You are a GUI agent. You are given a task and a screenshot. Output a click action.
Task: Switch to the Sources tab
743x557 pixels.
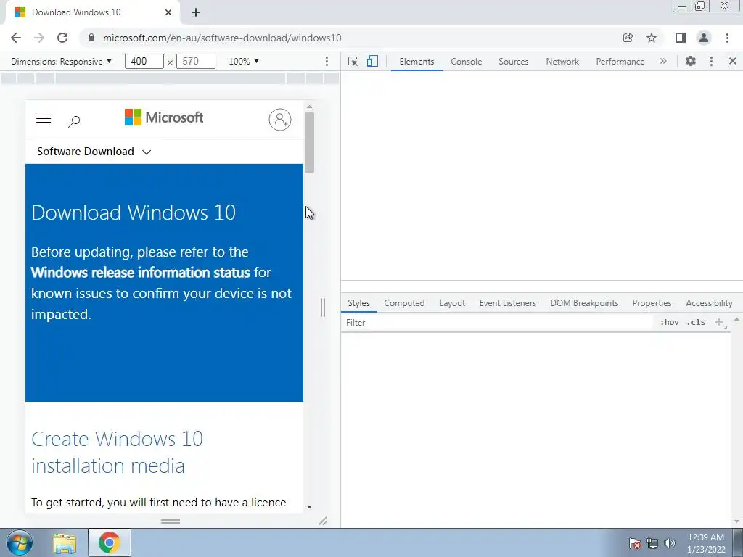[x=513, y=62]
